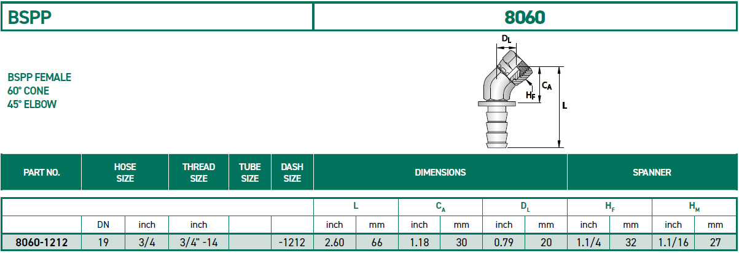Viewport: 739px width, 253px height.
Task: Select the DL inch value 0.79
Action: [x=504, y=243]
